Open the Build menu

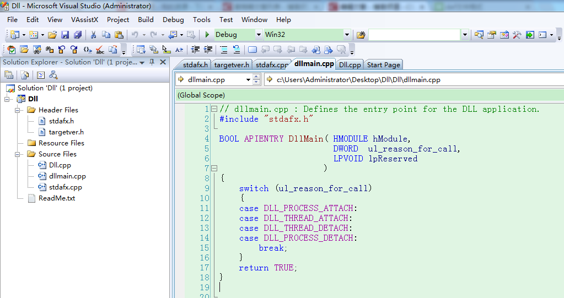pyautogui.click(x=146, y=20)
